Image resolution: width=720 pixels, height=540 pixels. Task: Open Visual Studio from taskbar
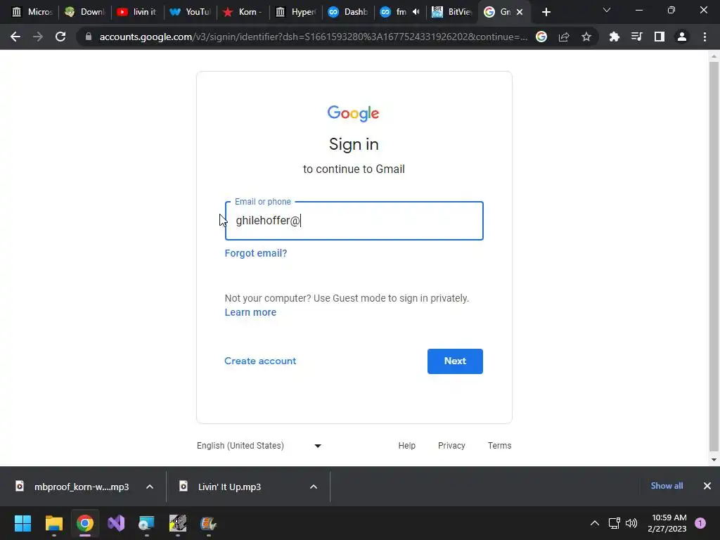(116, 523)
